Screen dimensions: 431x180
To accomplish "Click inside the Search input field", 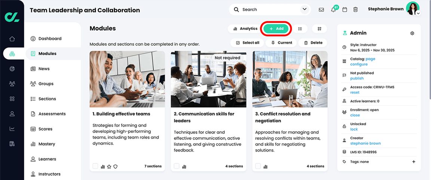I will click(x=270, y=10).
